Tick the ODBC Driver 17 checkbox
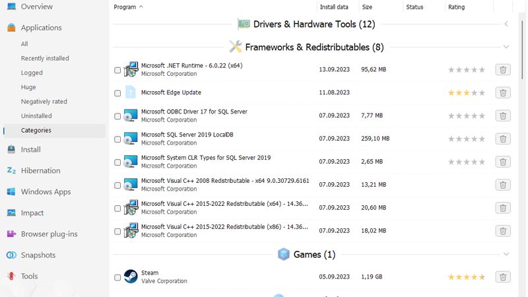Image resolution: width=528 pixels, height=297 pixels. 117,116
